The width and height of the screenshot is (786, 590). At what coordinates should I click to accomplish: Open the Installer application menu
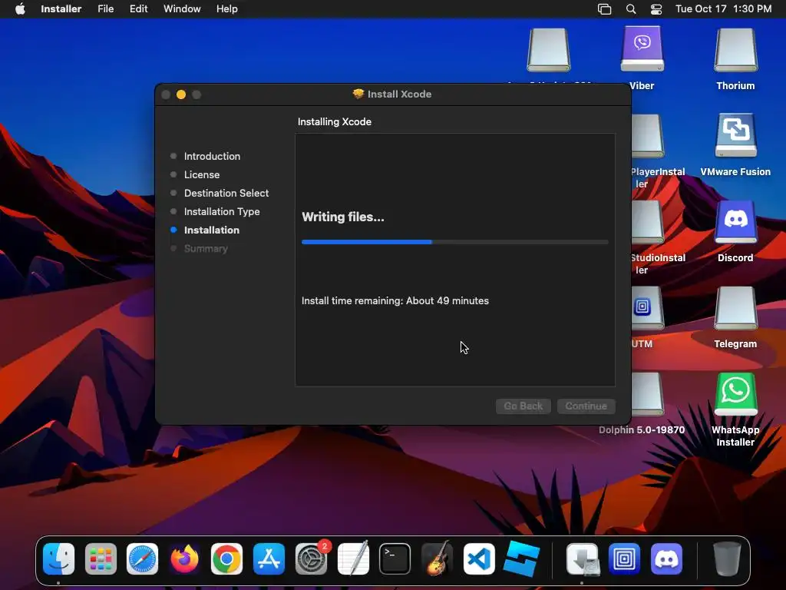[x=61, y=9]
